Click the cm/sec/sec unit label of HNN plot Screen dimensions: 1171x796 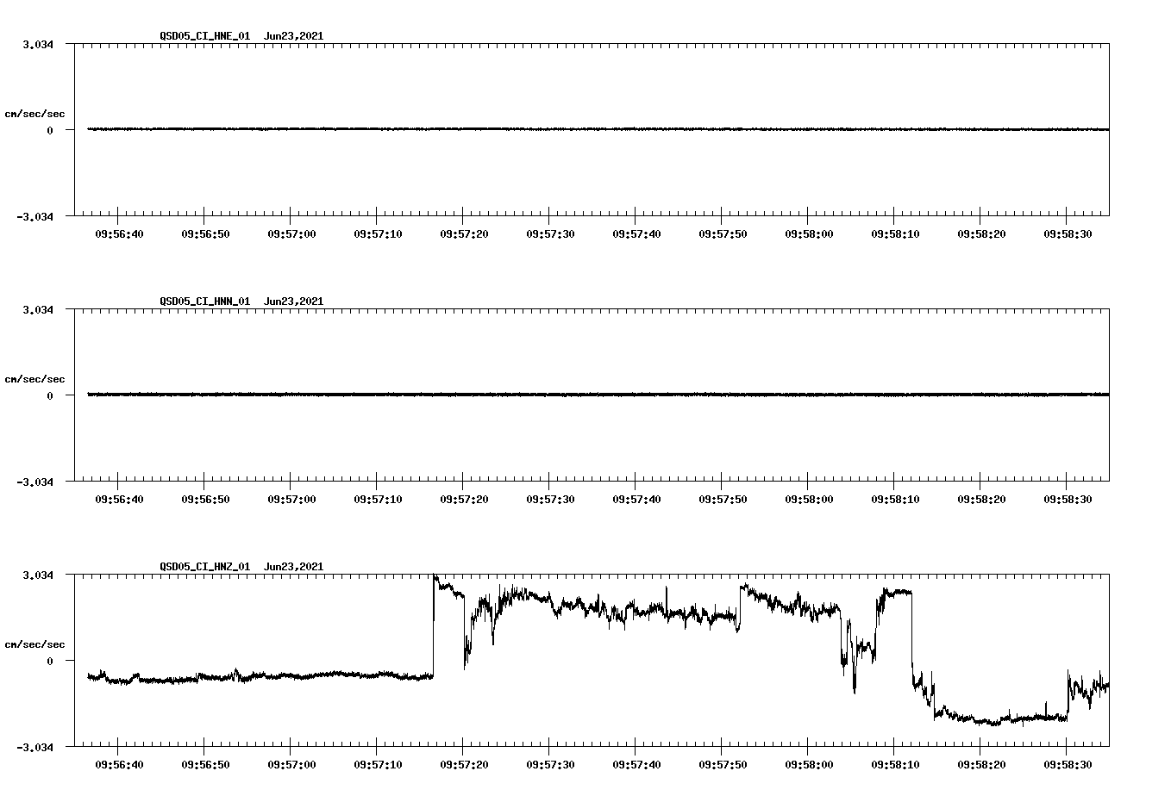point(34,379)
